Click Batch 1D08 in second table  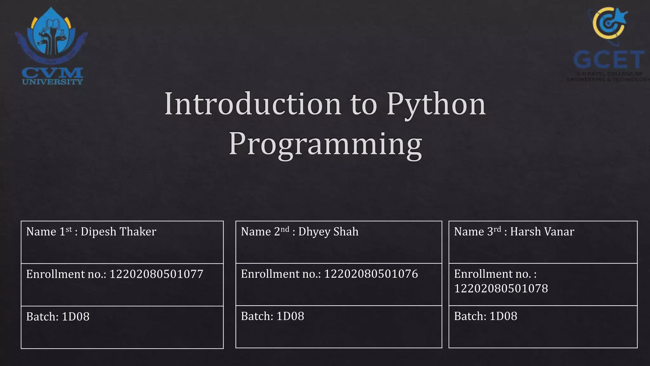[272, 316]
